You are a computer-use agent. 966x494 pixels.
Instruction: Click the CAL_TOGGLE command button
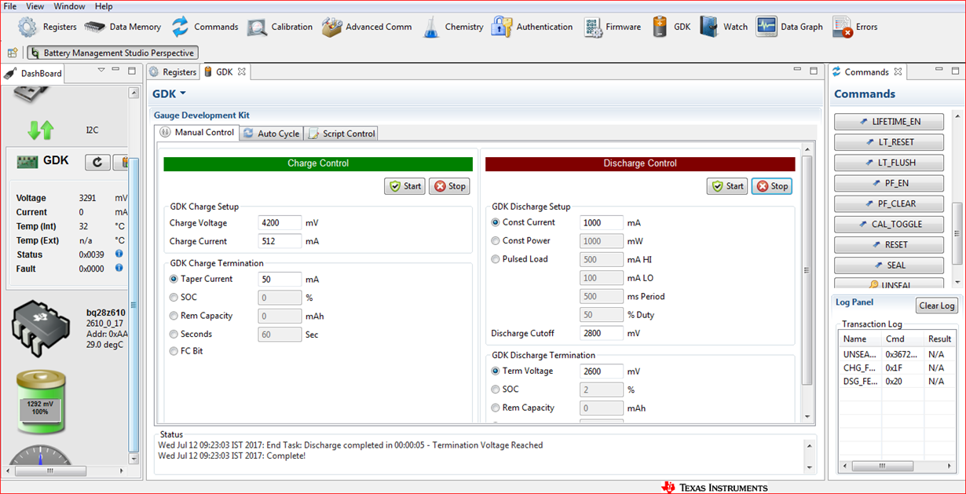(x=889, y=224)
